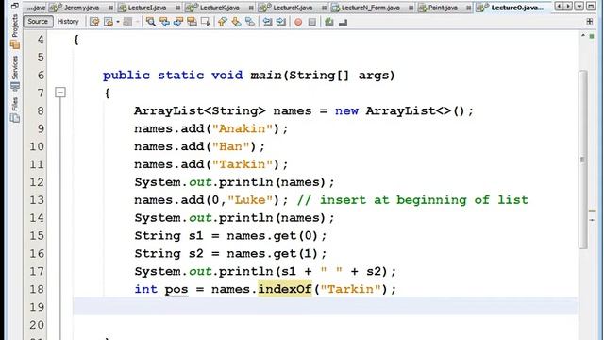Toggle Bookmark on the current line
Viewport: 604px width, 340px height.
[249, 22]
